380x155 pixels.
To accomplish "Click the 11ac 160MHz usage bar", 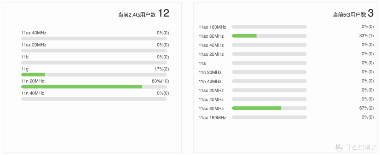I will pyautogui.click(x=269, y=117).
